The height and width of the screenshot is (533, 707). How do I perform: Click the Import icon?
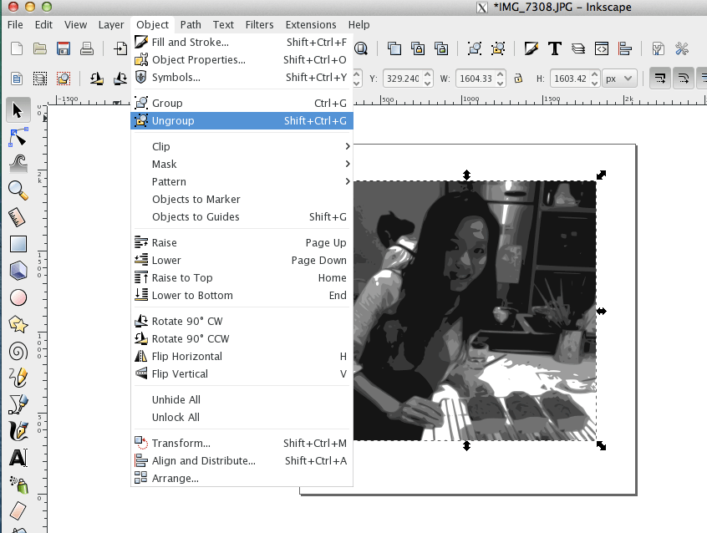(x=120, y=48)
